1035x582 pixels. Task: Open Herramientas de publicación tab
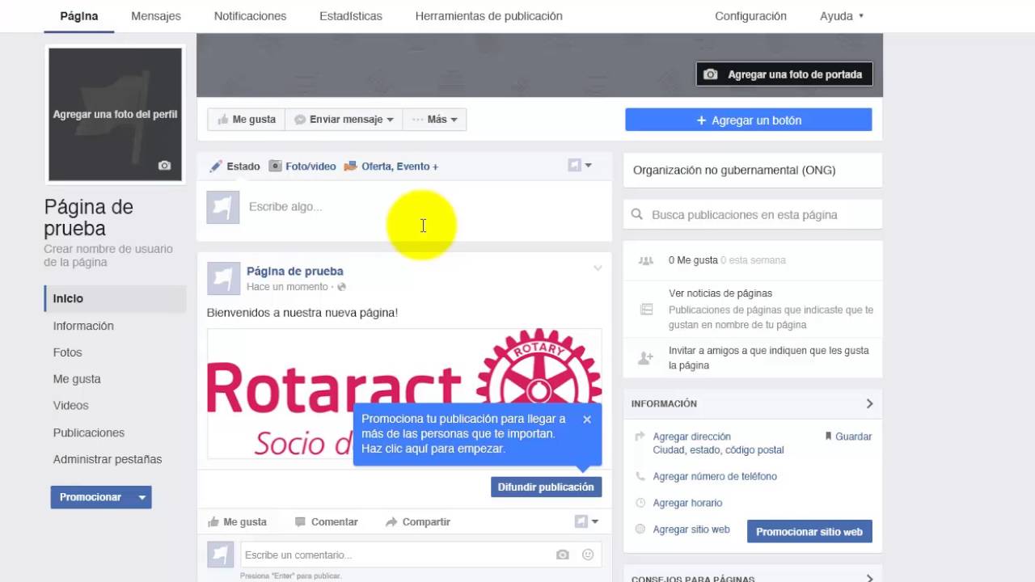[488, 16]
